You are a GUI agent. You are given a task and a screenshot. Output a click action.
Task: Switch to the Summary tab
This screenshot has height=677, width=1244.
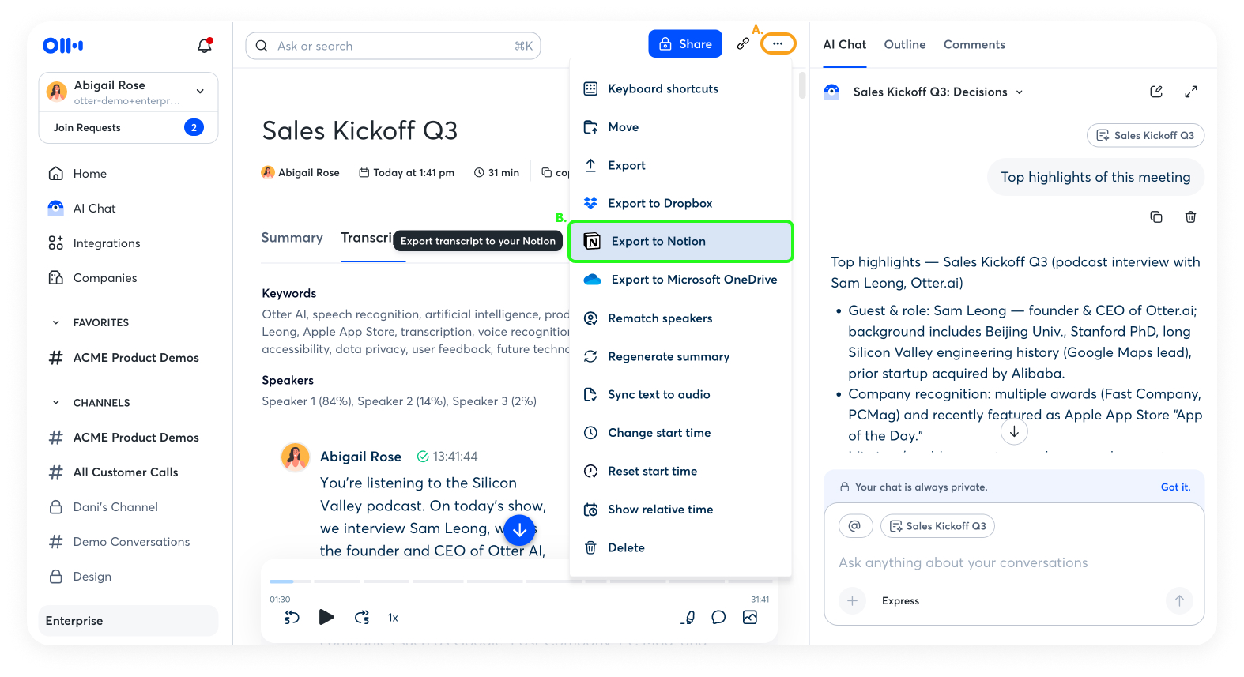pos(292,238)
